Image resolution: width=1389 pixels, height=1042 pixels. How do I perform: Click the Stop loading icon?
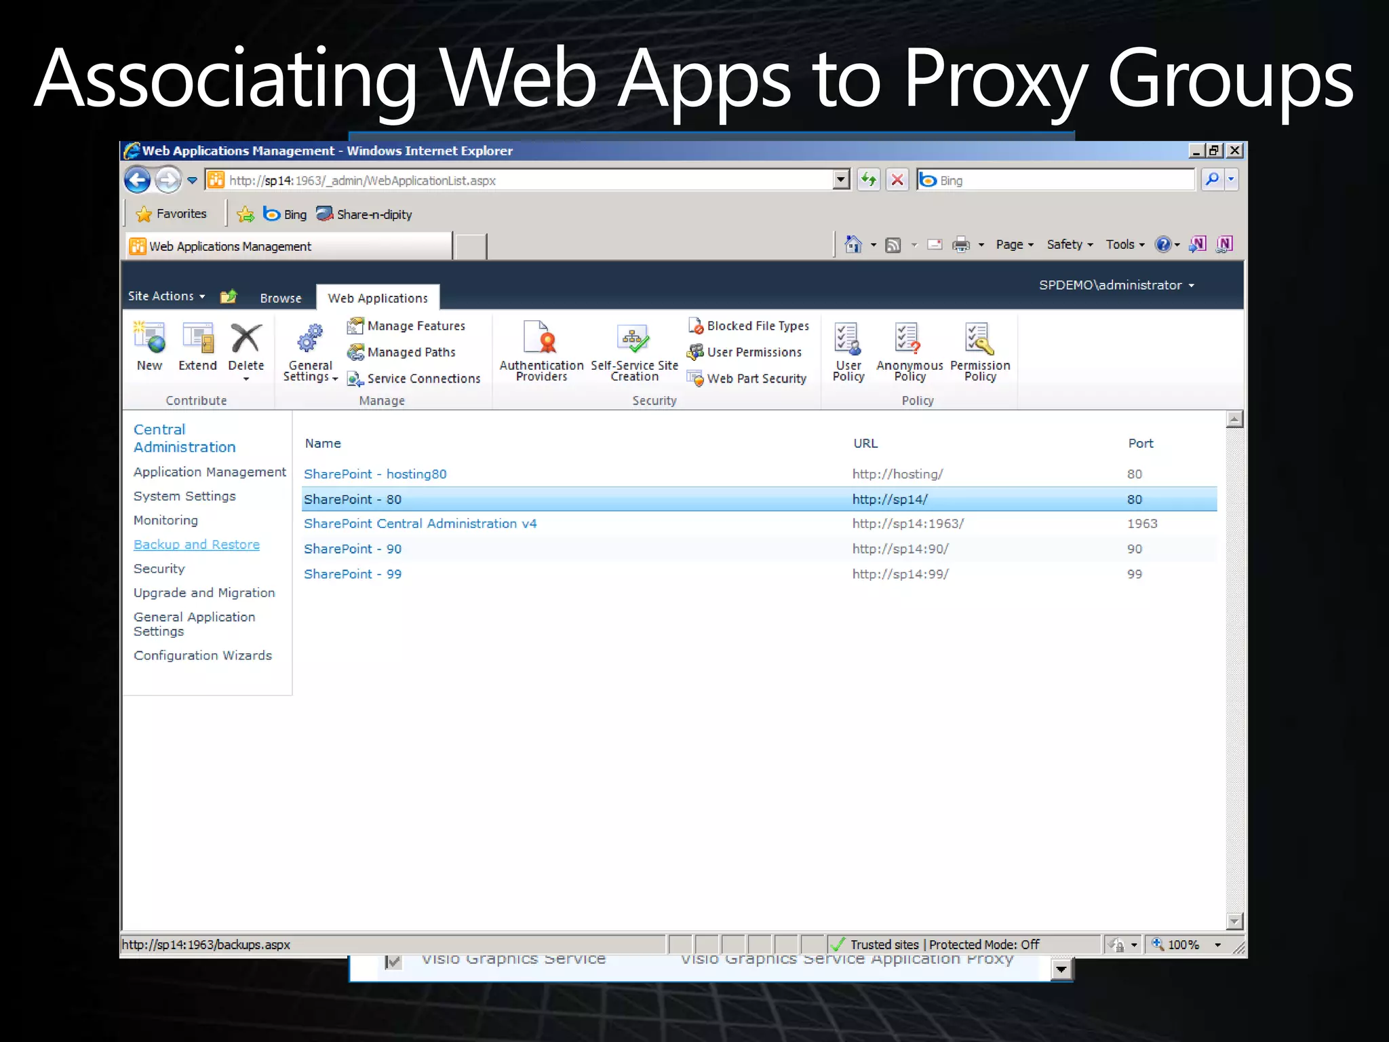(x=897, y=180)
